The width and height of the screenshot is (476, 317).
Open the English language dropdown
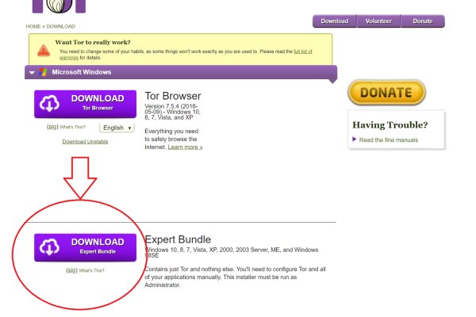pos(117,128)
